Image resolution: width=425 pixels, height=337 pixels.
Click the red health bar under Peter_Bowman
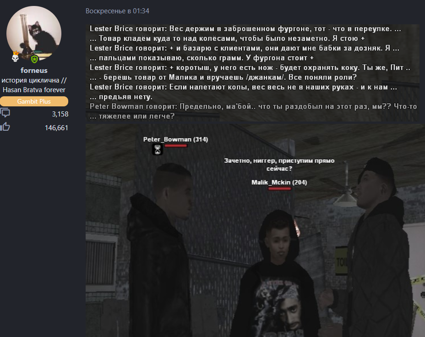click(x=176, y=146)
